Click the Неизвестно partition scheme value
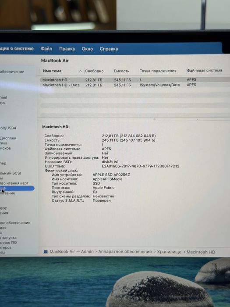Viewport: 230px width, 307px height. pyautogui.click(x=103, y=196)
